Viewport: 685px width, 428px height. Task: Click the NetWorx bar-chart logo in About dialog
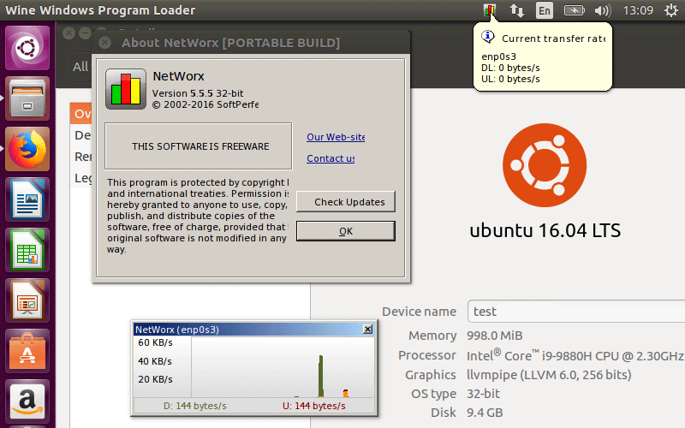pos(126,89)
